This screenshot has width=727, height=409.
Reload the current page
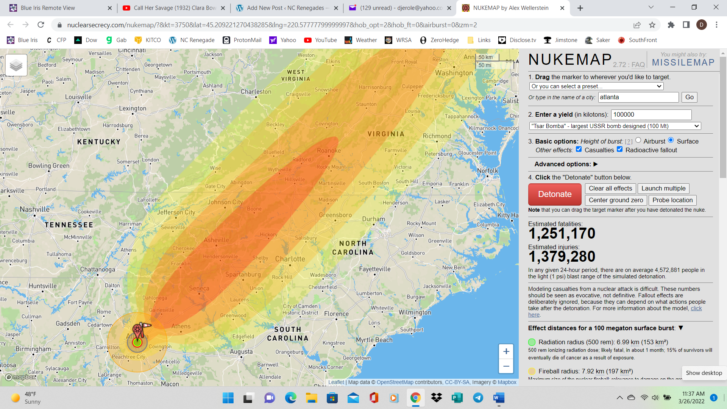41,25
